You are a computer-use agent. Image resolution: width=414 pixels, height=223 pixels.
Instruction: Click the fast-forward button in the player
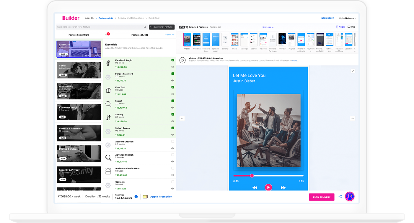[283, 187]
